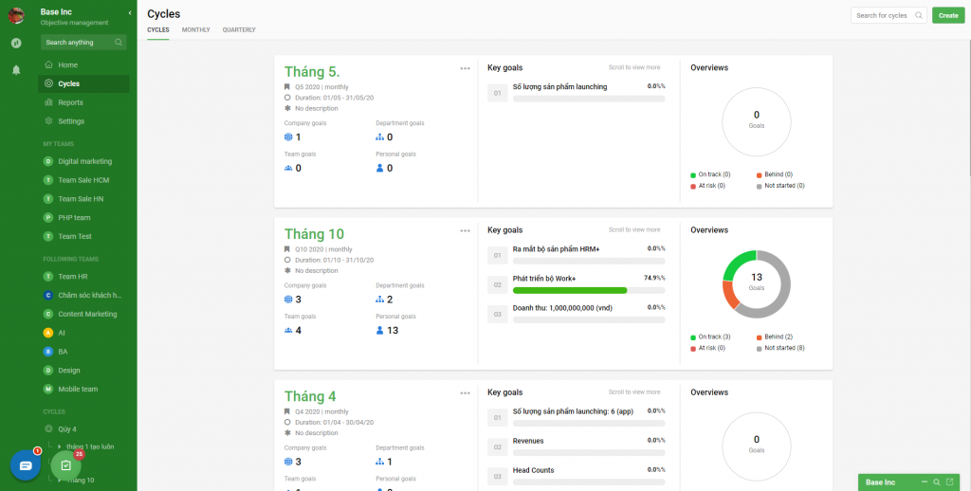This screenshot has width=971, height=491.
Task: Open the Tháng 10 cycle title
Action: point(314,234)
